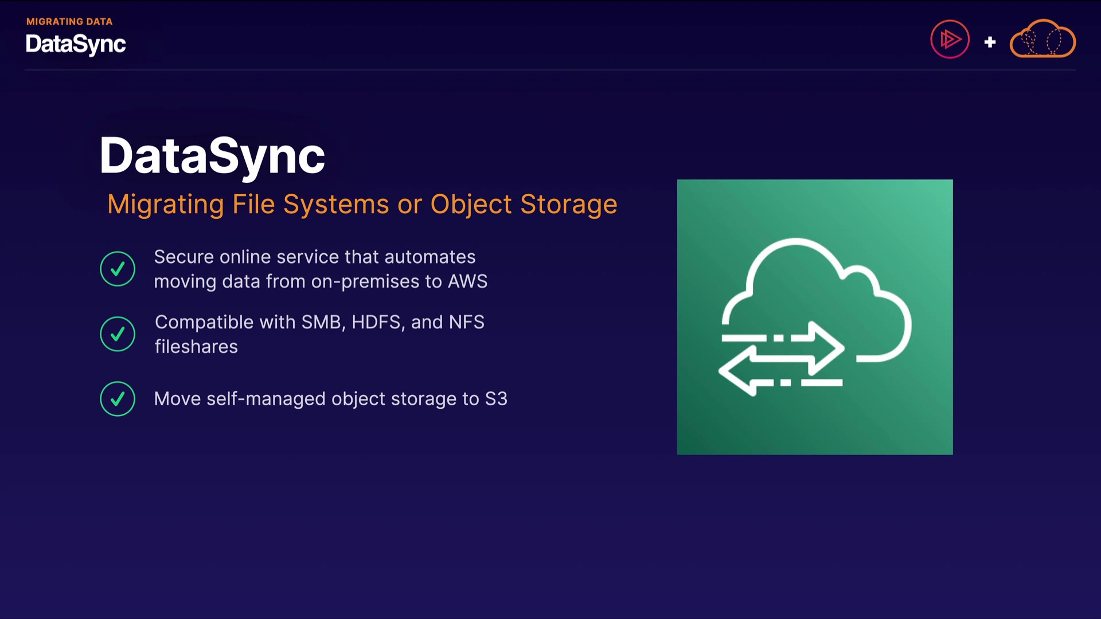This screenshot has width=1101, height=619.
Task: Click the text Move self-managed object storage to S3
Action: [x=330, y=399]
